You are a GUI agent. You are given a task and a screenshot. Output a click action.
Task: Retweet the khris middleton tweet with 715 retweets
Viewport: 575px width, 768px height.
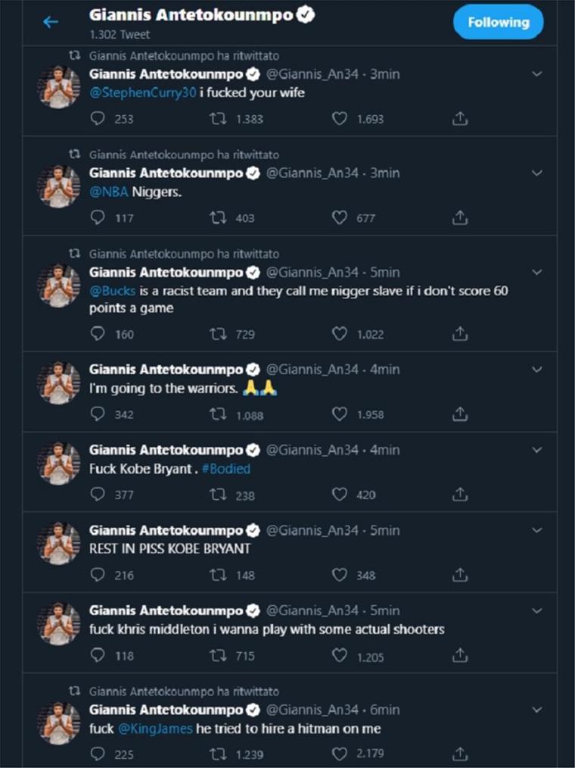pos(218,655)
